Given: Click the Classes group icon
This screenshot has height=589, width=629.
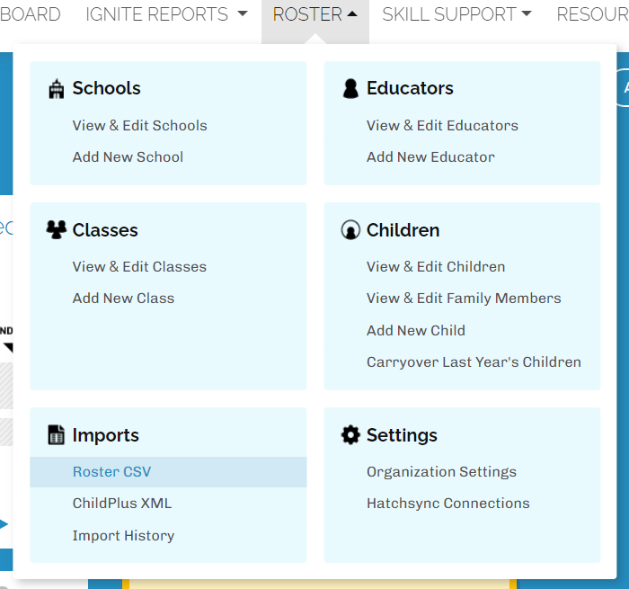Looking at the screenshot, I should pyautogui.click(x=57, y=230).
